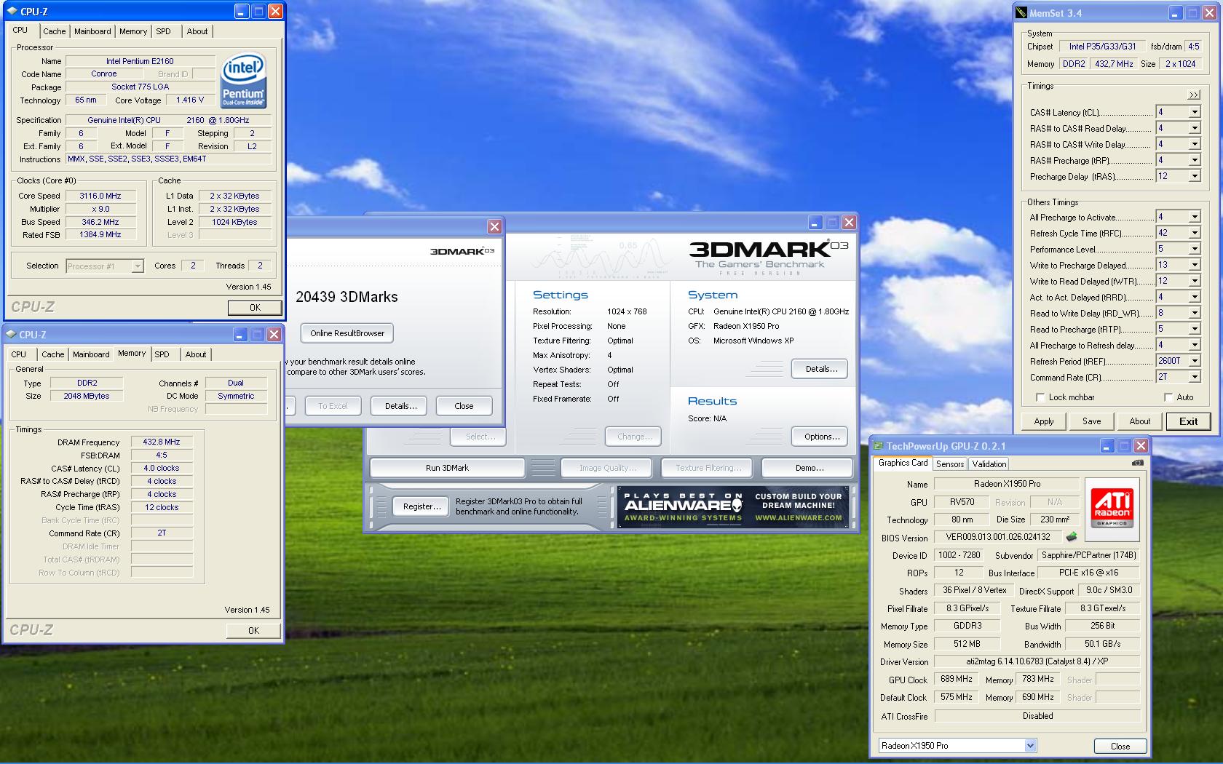
Task: Close the 3DMark score dialog
Action: pos(494,226)
